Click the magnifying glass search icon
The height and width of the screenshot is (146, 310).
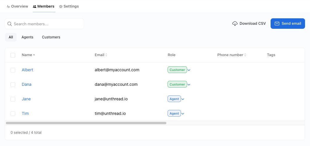pos(10,24)
